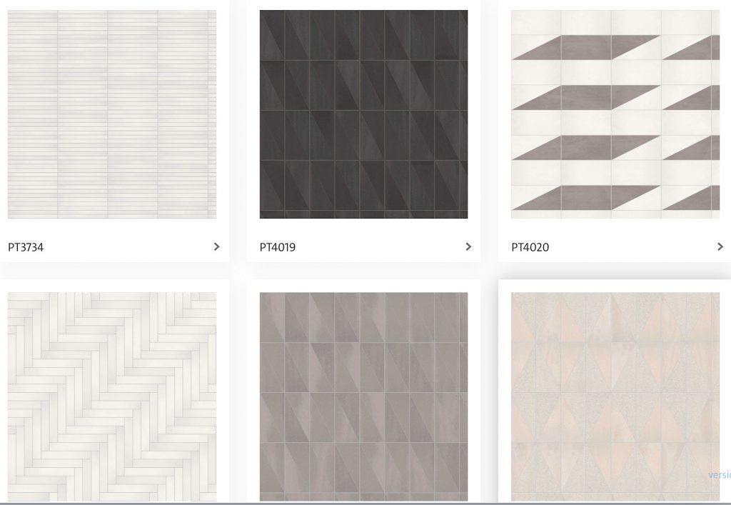Click the chevron arrow next to PT4020

(720, 246)
